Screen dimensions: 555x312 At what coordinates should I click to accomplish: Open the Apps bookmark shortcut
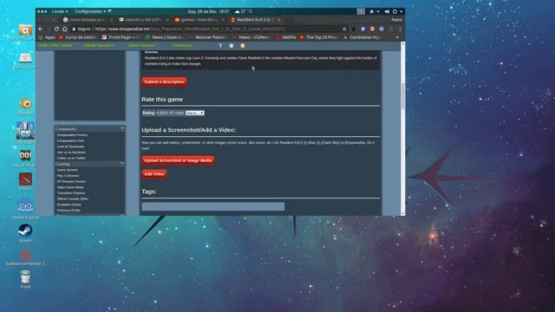(x=47, y=37)
